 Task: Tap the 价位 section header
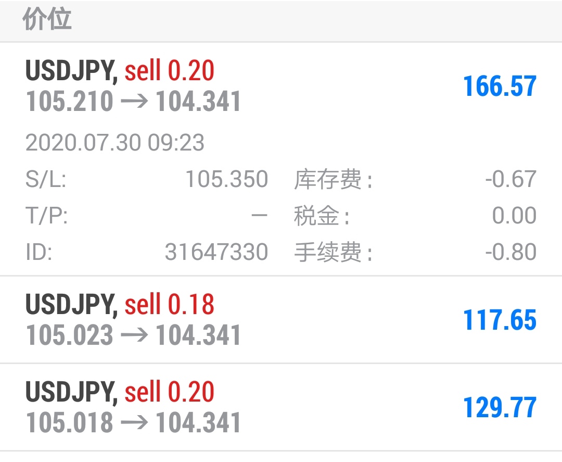coord(47,21)
